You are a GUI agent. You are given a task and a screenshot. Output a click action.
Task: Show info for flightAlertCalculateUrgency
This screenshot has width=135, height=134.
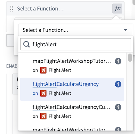[x=118, y=84]
